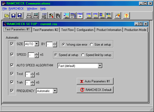Toggle AUTO SPEED ALGORITHM checkbox
The width and height of the screenshot is (154, 112).
tap(12, 65)
